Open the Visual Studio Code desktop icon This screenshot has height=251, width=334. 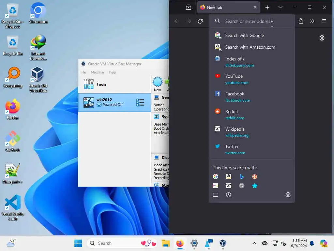(13, 208)
